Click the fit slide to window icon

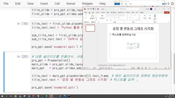168,68
